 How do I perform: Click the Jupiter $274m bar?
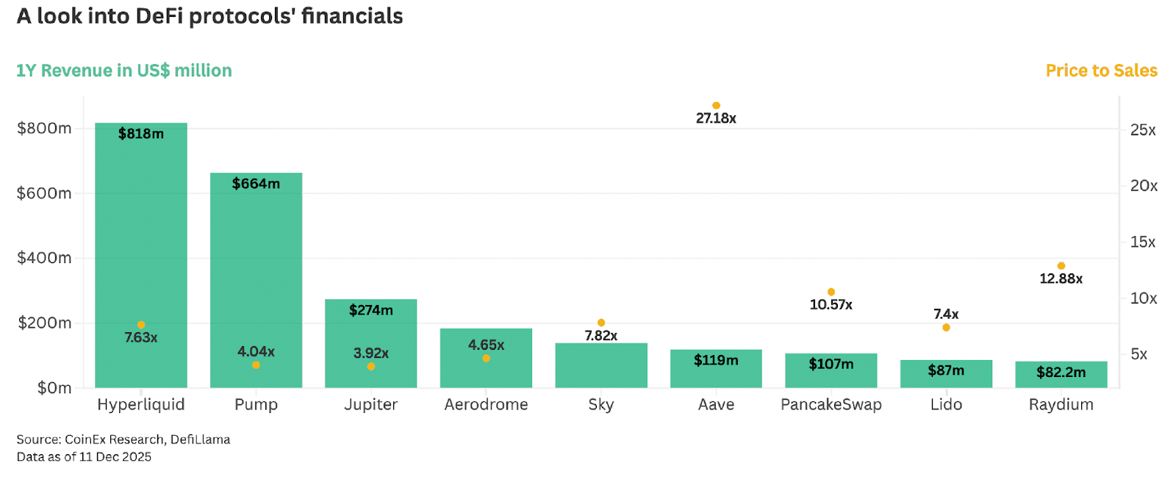[x=371, y=343]
